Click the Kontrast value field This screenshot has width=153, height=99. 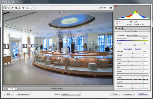coord(145,55)
